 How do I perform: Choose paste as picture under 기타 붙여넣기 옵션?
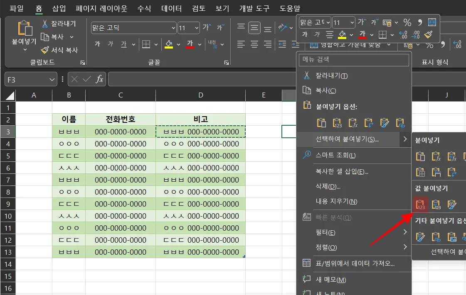452,237
